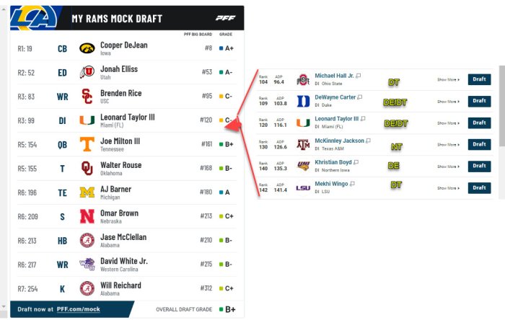Click the Northern Iowa logo

tap(303, 166)
